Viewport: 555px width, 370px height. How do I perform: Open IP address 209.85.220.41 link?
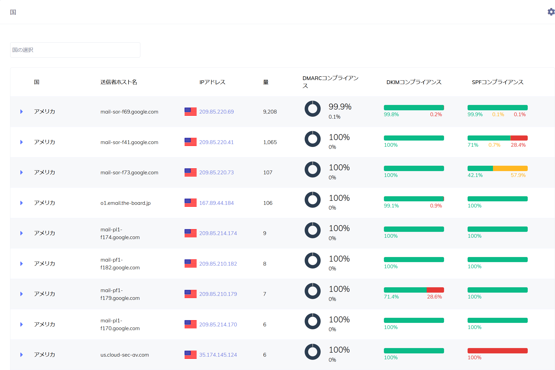(x=216, y=142)
